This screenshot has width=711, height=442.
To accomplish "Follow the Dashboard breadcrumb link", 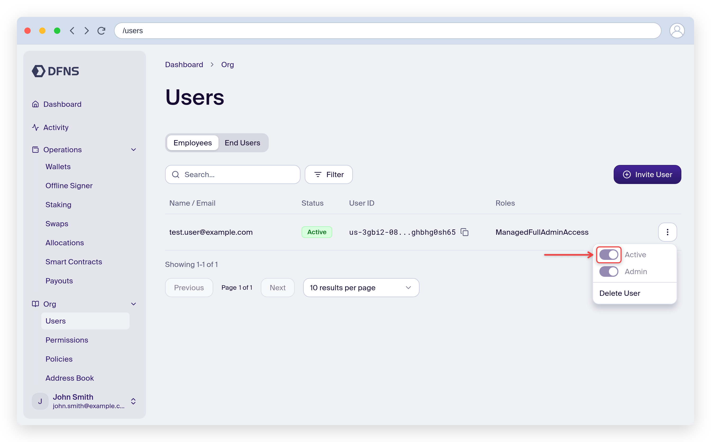I will pos(184,65).
